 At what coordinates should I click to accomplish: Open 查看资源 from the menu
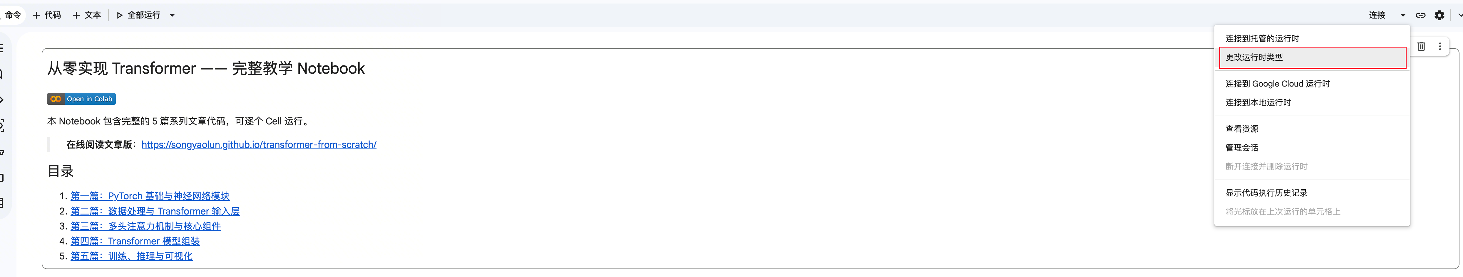(1241, 129)
